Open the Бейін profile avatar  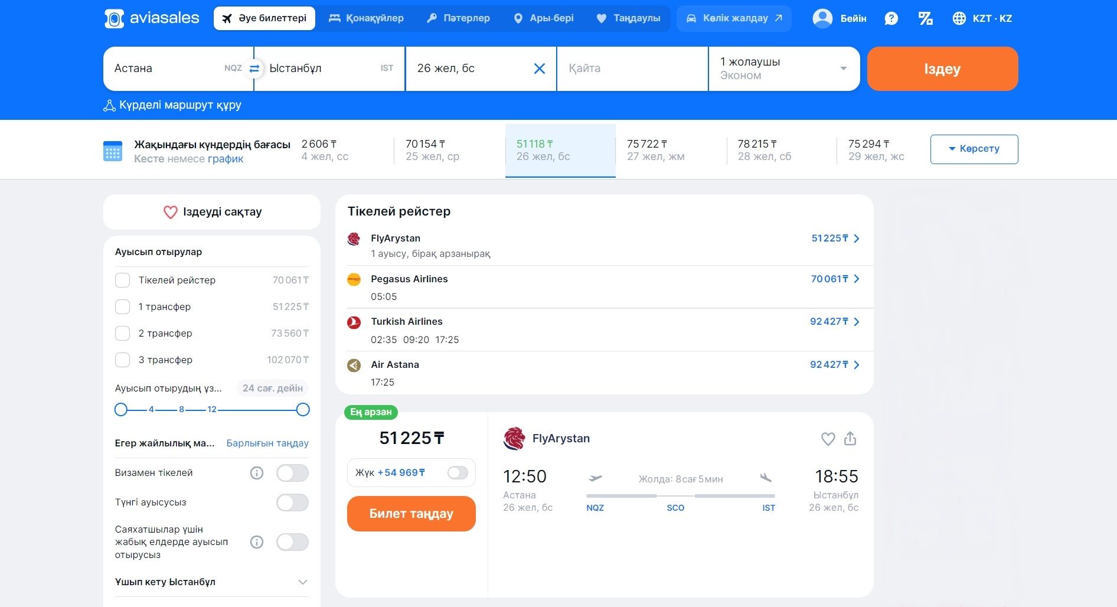(822, 18)
